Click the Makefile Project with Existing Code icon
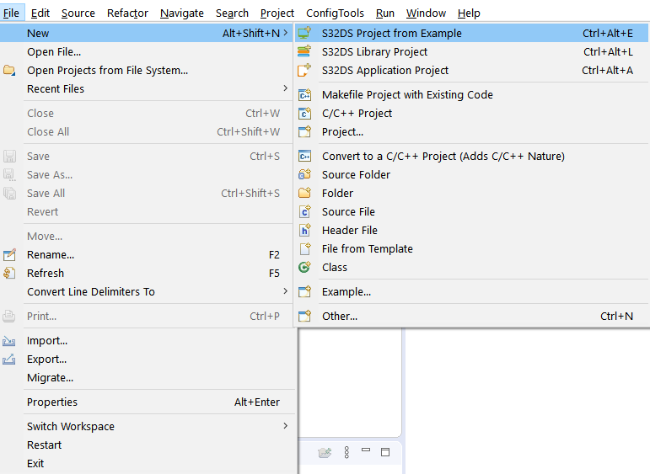Image resolution: width=650 pixels, height=474 pixels. click(305, 95)
